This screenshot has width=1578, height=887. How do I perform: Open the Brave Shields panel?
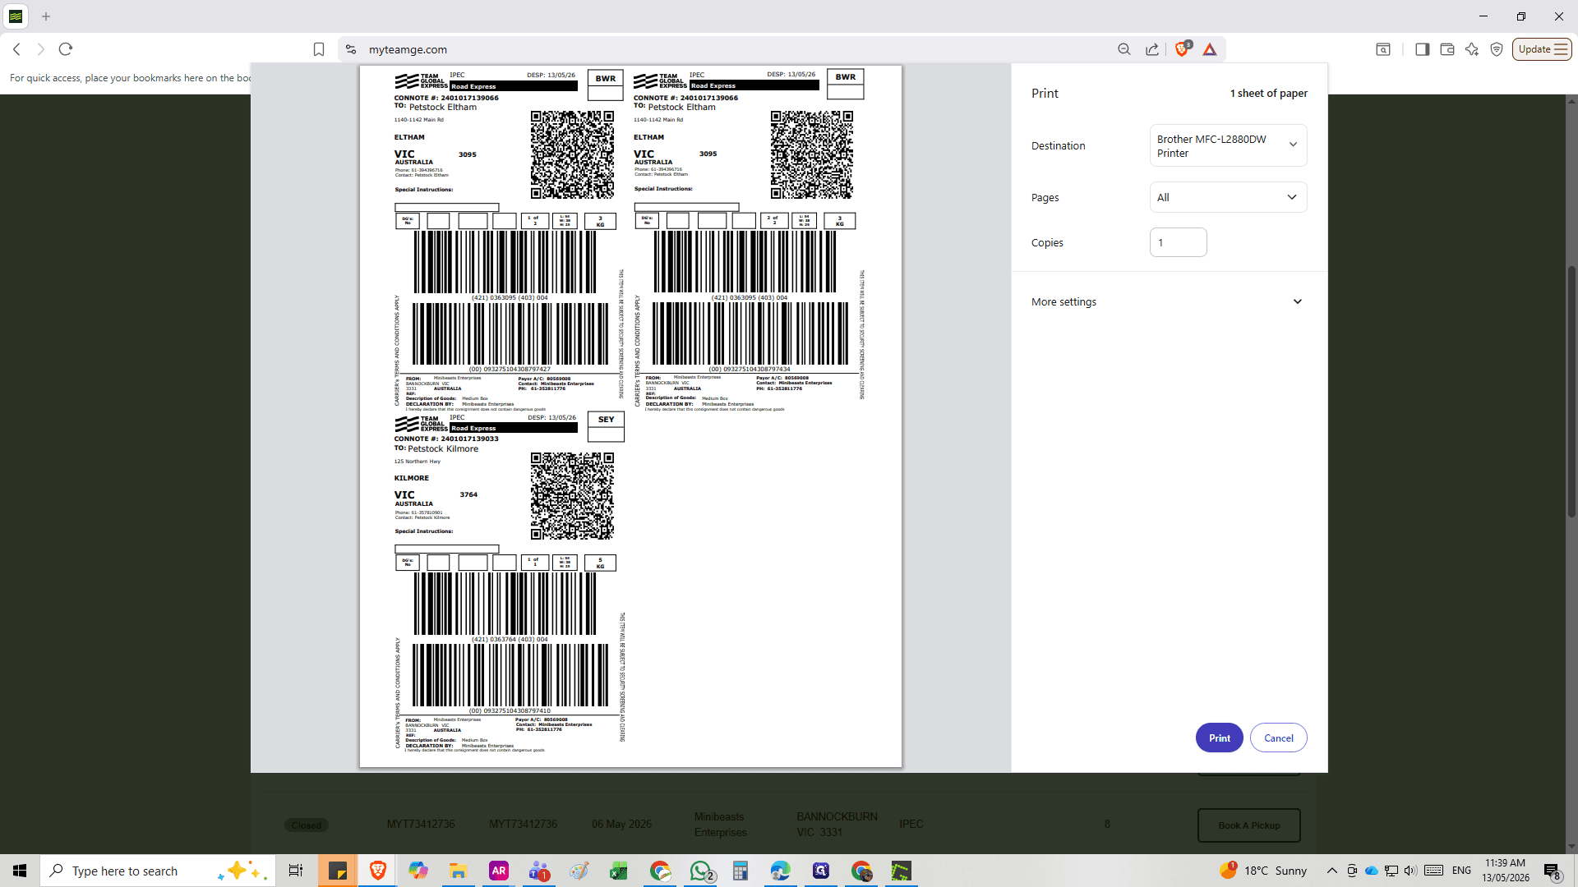click(1183, 49)
